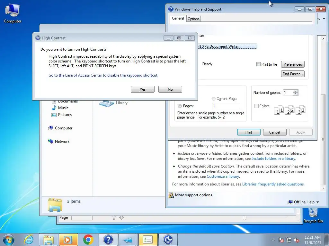Image resolution: width=329 pixels, height=246 pixels.
Task: Click the '3 items' status text
Action: 74,201
